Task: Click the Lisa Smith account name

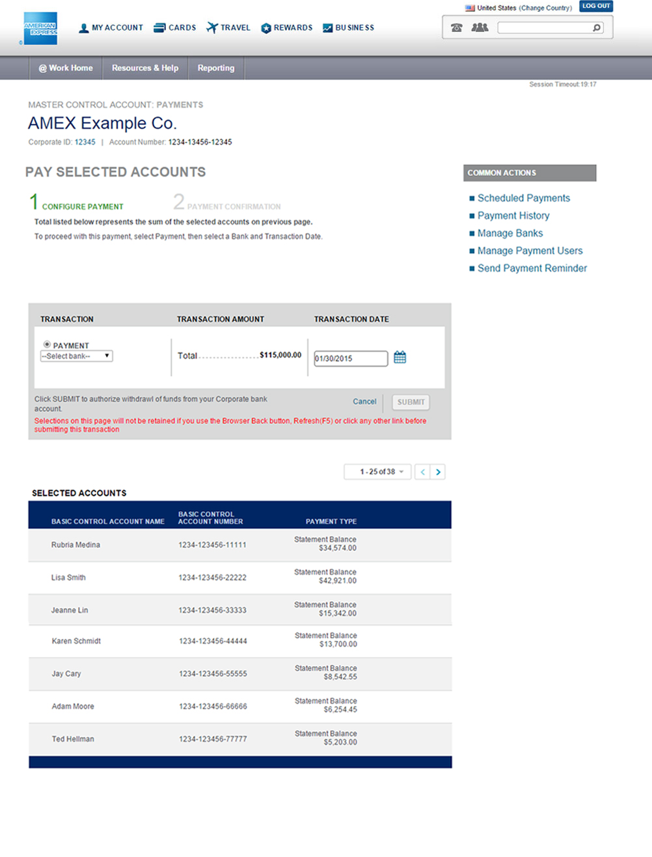Action: [x=68, y=578]
